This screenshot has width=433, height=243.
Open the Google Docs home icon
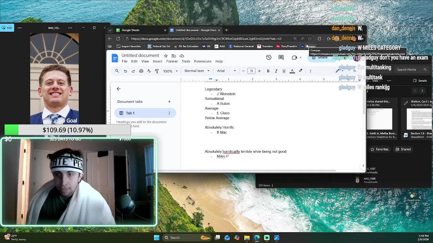coord(115,58)
